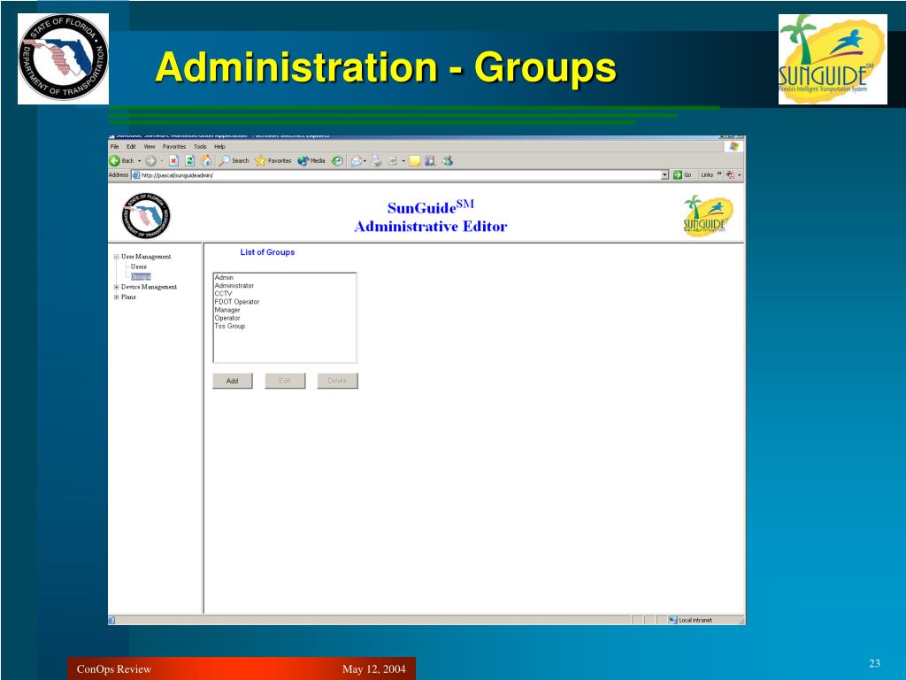Viewport: 906px width, 680px height.
Task: Click the Windows flag throbber icon
Action: [x=733, y=146]
